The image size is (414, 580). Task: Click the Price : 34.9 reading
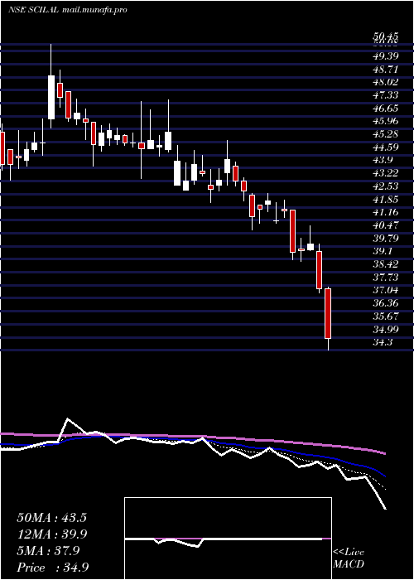pos(52,568)
